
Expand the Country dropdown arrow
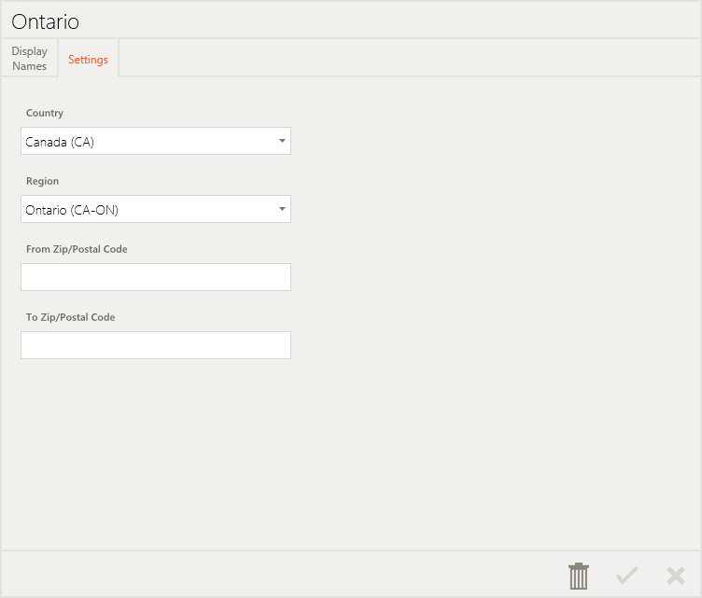click(282, 142)
